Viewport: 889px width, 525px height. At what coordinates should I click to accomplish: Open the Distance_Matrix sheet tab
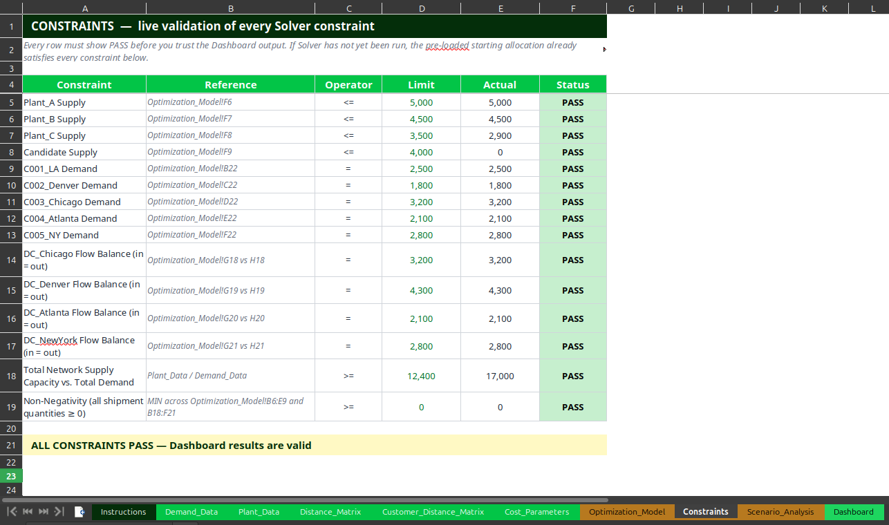pos(330,512)
